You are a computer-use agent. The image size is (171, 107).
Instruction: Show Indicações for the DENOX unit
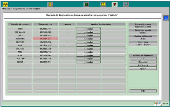pos(88,62)
